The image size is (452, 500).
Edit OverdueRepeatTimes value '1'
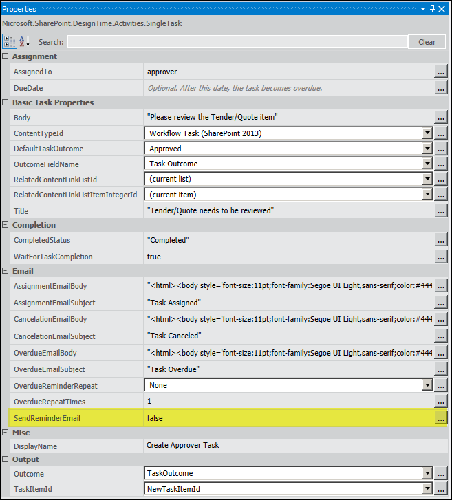tap(149, 401)
